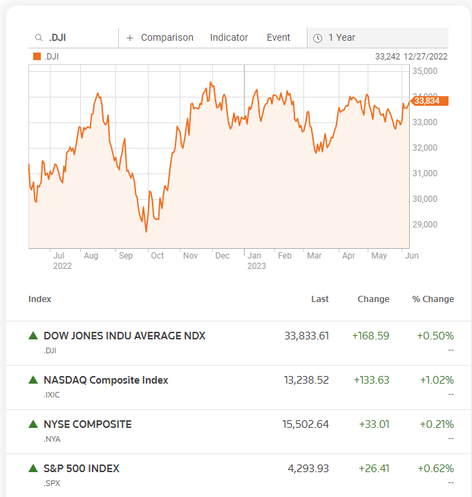The width and height of the screenshot is (472, 497).
Task: Open NYSE COMPOSITE link
Action: pyautogui.click(x=88, y=424)
